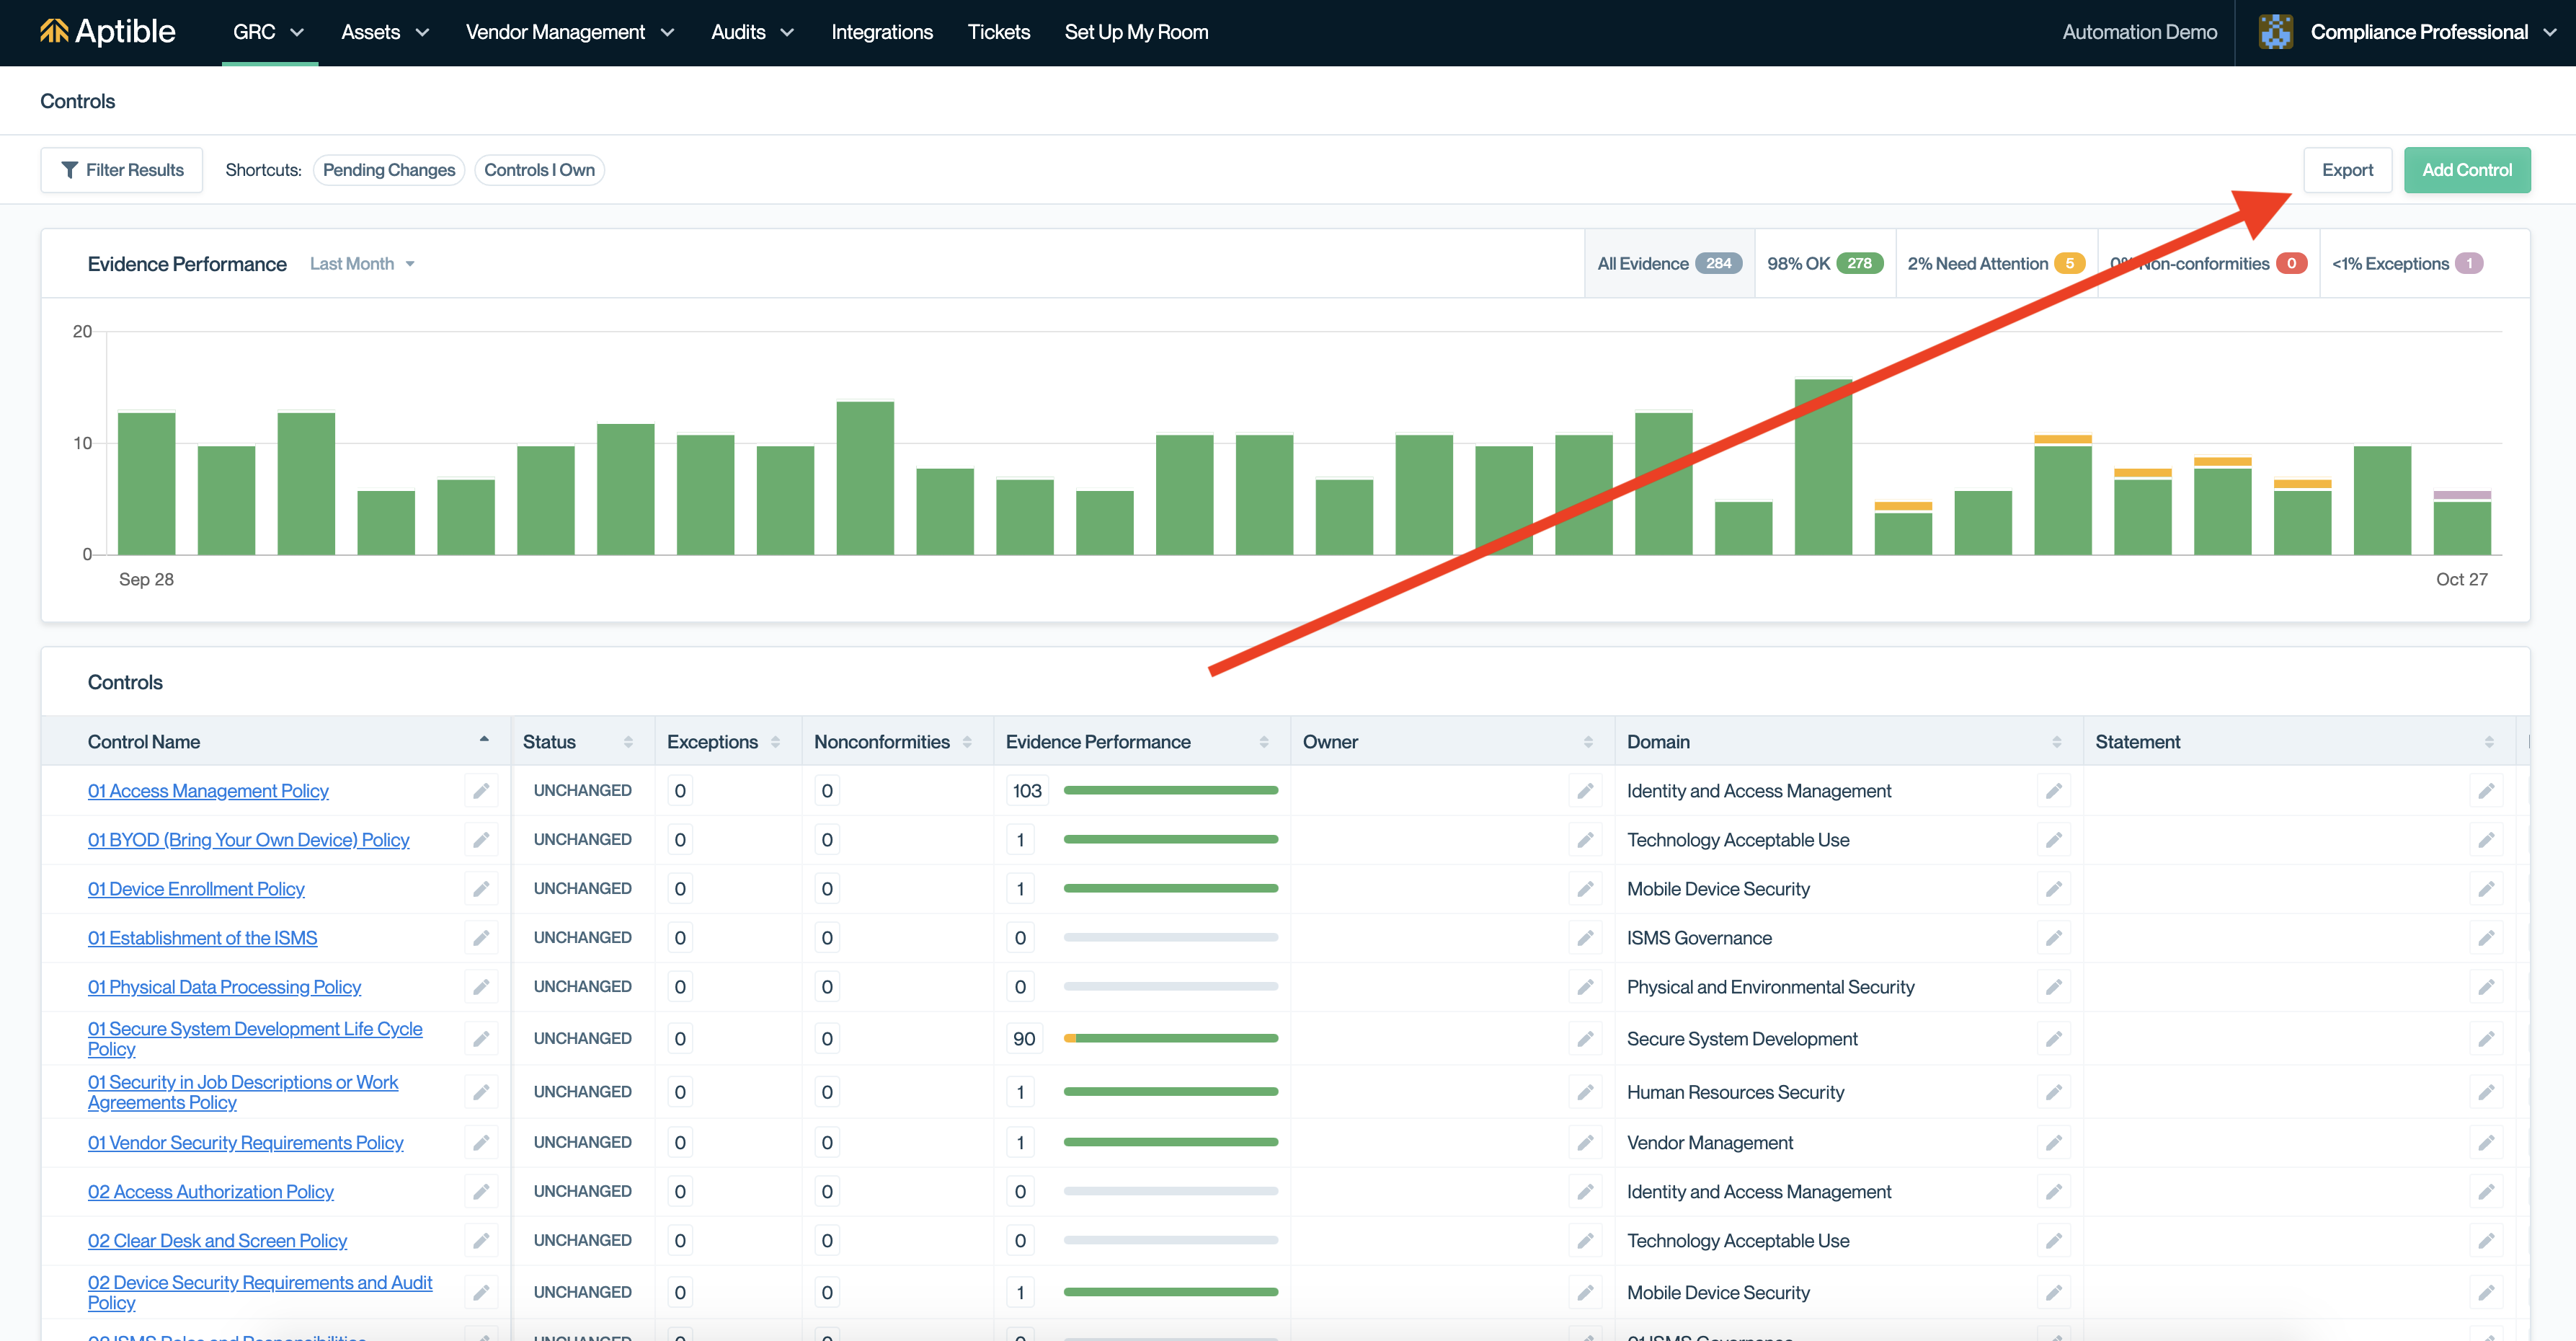Toggle the Controls I Own shortcut
The image size is (2576, 1341).
539,170
